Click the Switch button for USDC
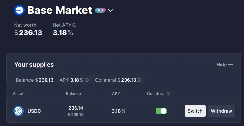The image size is (244, 126). (195, 111)
